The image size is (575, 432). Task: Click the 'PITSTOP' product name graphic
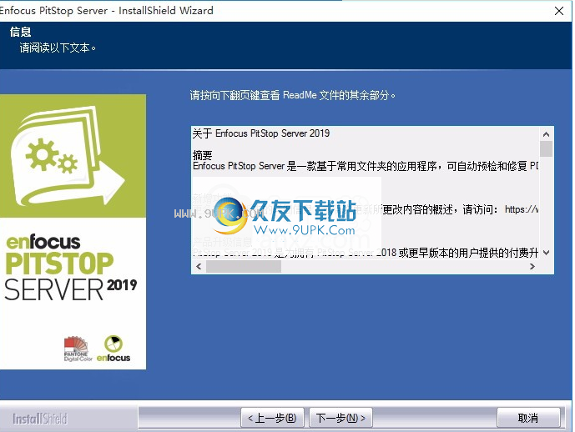[60, 264]
